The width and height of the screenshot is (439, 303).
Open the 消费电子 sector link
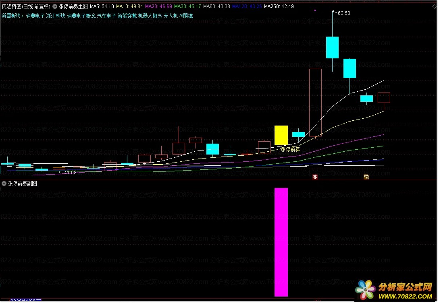tap(35, 16)
